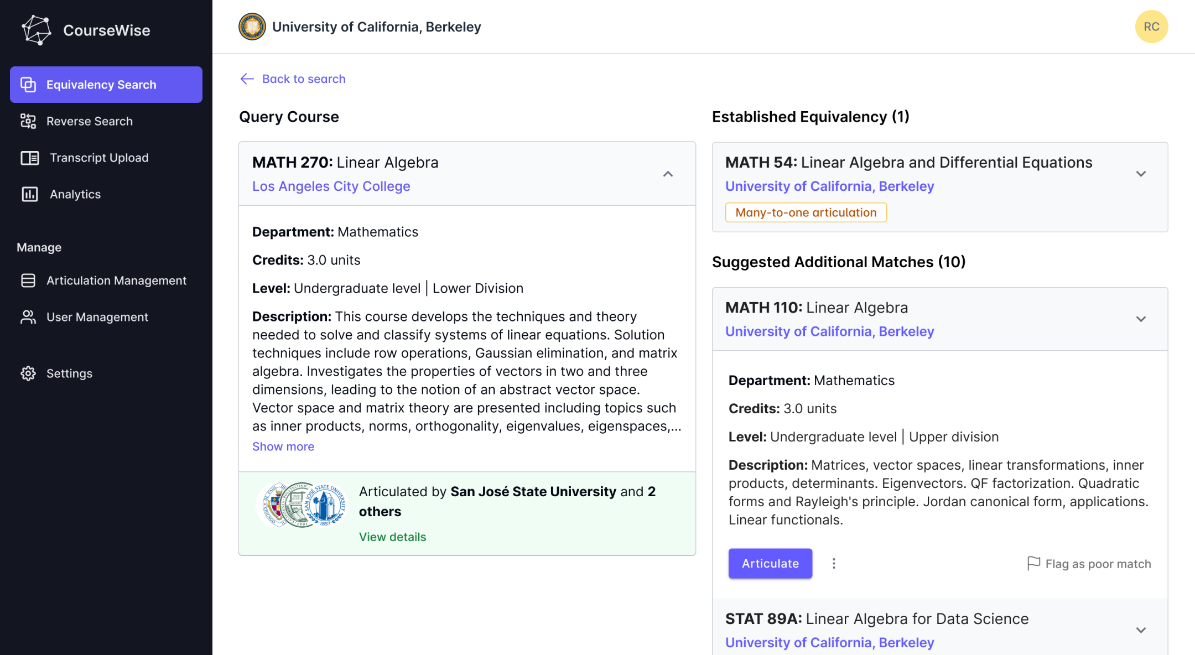
Task: Open three-dot menu beside Articulate
Action: pyautogui.click(x=834, y=563)
